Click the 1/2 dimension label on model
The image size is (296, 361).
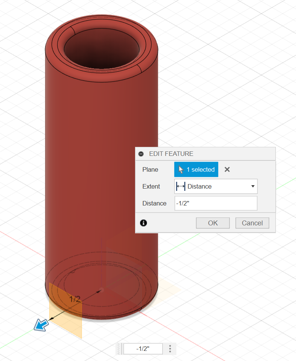75,299
